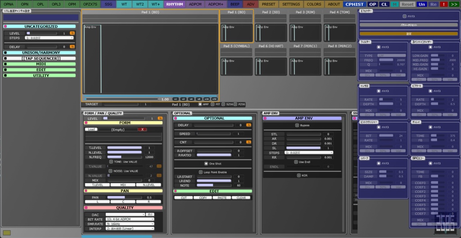Open SMP.RATE dropdown showing 16kHz
Viewport: 461px width, 238px height.
tap(130, 224)
